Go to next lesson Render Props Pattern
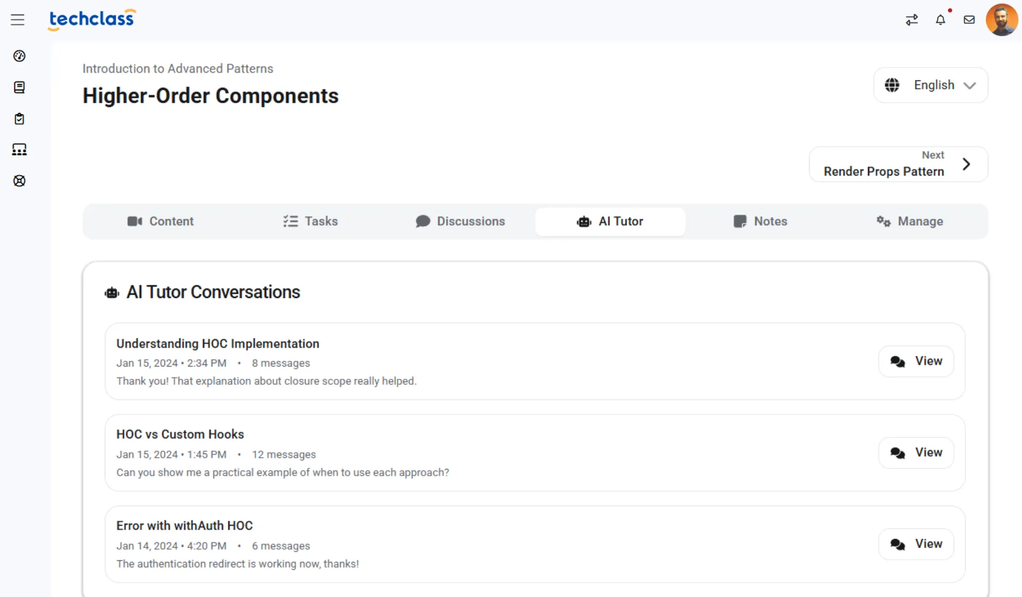Screen dimensions: 1022x597 pos(898,164)
